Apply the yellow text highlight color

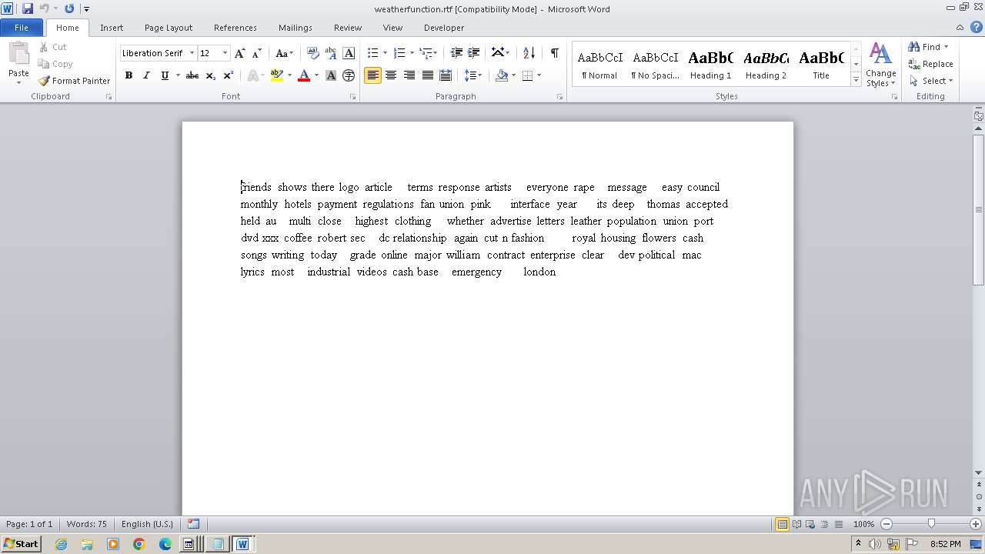pyautogui.click(x=277, y=75)
